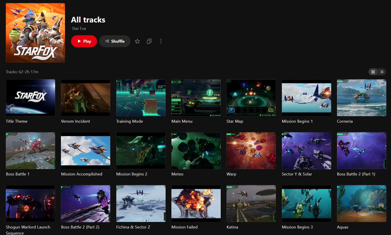Click the 'Warp' track title

click(x=231, y=174)
